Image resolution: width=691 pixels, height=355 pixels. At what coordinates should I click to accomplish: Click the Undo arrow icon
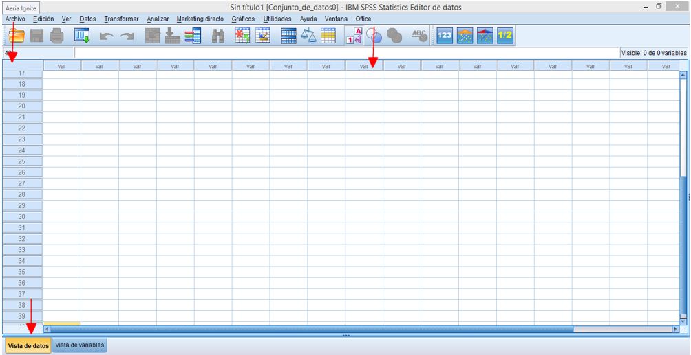107,37
